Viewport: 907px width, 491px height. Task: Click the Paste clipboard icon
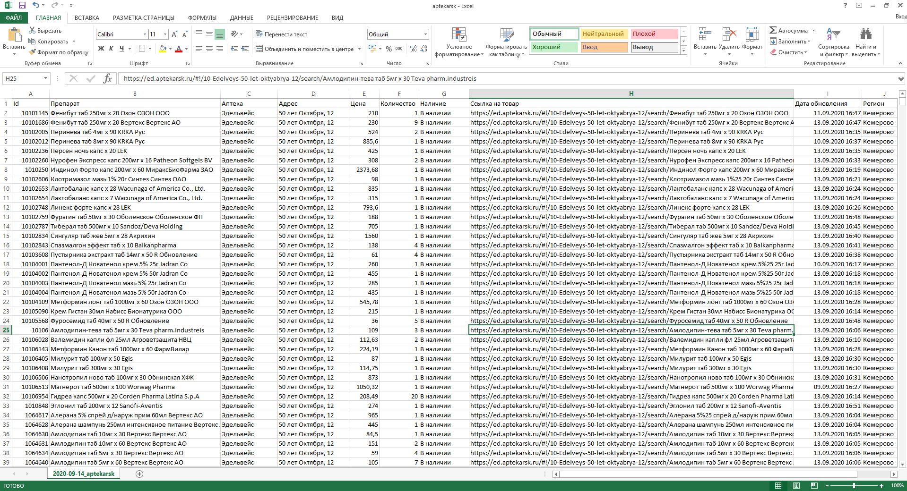pos(14,36)
